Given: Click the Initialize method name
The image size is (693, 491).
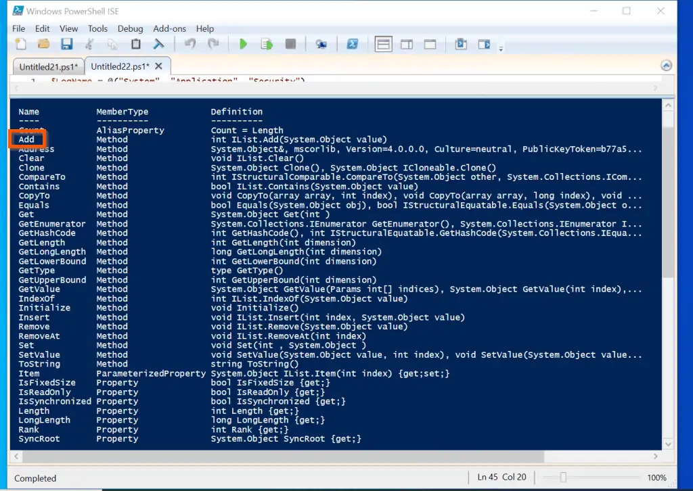Looking at the screenshot, I should (x=44, y=308).
